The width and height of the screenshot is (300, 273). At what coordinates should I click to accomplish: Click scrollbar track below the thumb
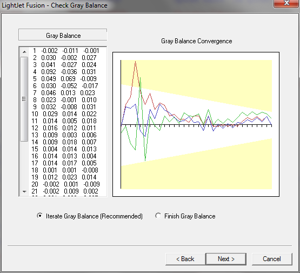pyautogui.click(x=24, y=164)
